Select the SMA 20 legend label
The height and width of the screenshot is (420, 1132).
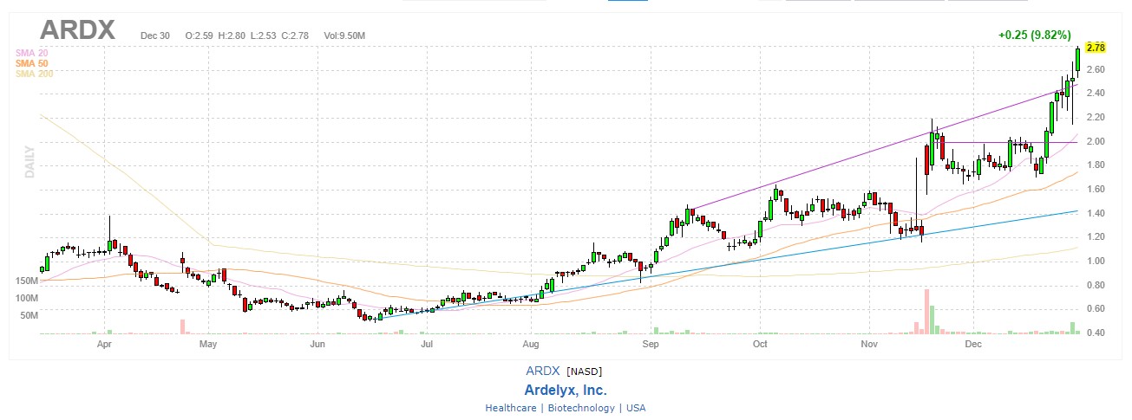click(31, 54)
